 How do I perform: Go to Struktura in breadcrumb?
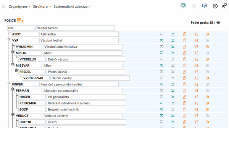[40, 6]
